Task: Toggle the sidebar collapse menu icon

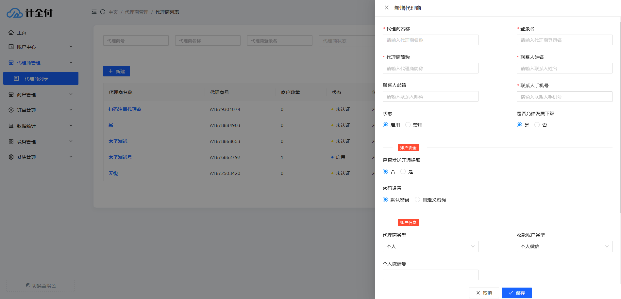Action: (94, 12)
